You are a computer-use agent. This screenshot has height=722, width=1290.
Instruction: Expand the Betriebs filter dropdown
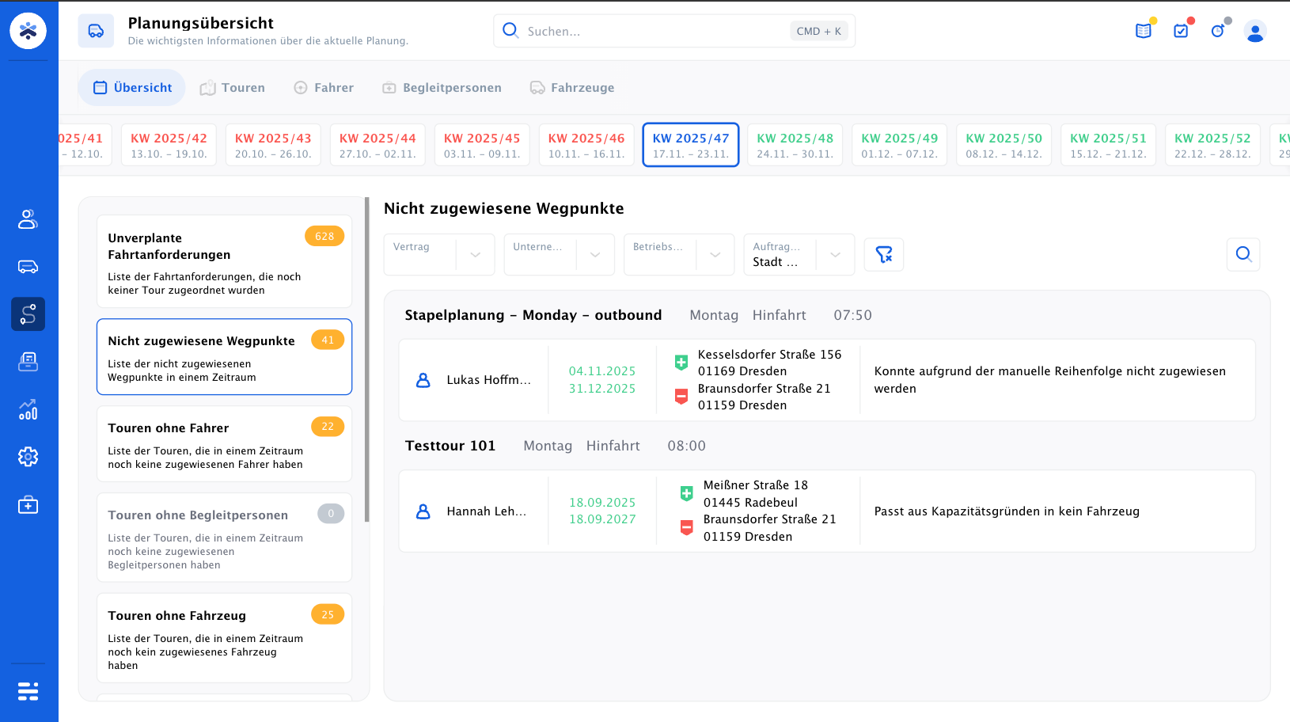[x=679, y=255]
